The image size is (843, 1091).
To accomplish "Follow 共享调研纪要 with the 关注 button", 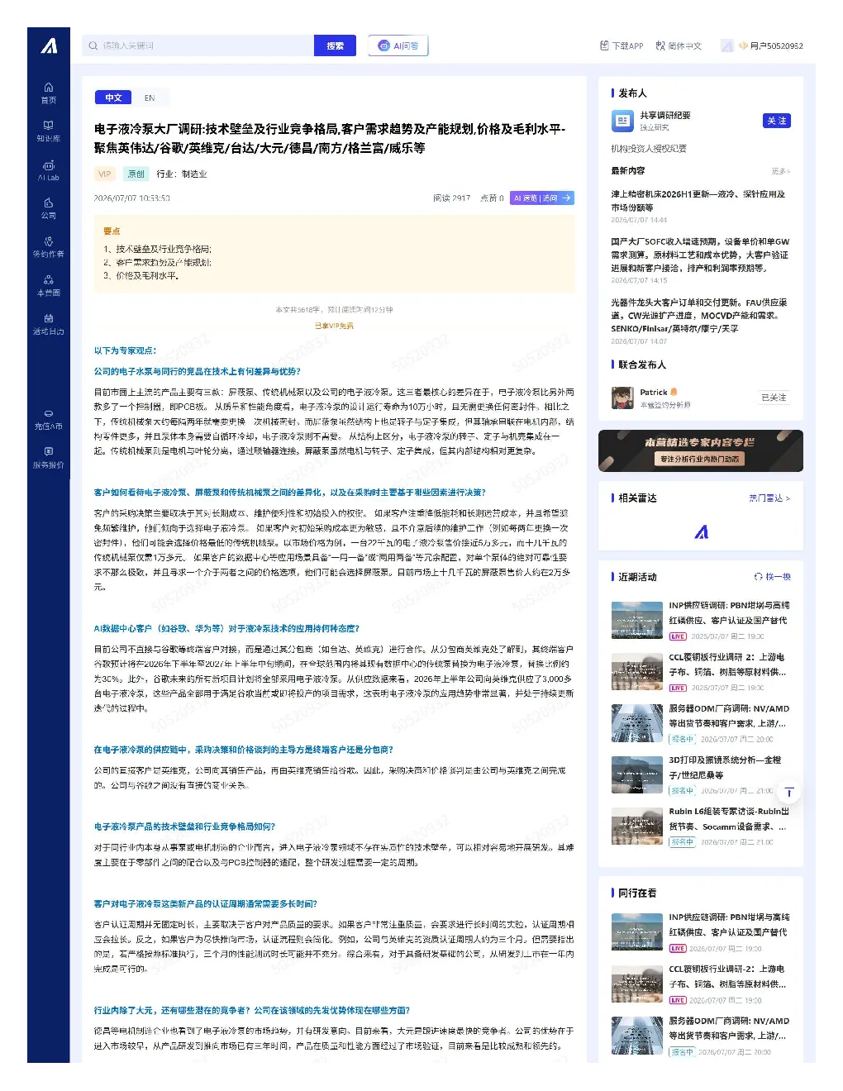I will [777, 121].
